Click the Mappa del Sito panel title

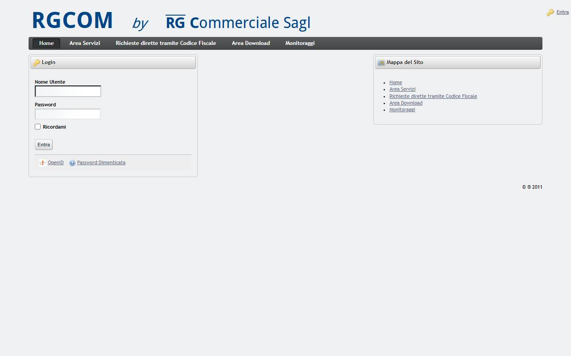point(405,62)
